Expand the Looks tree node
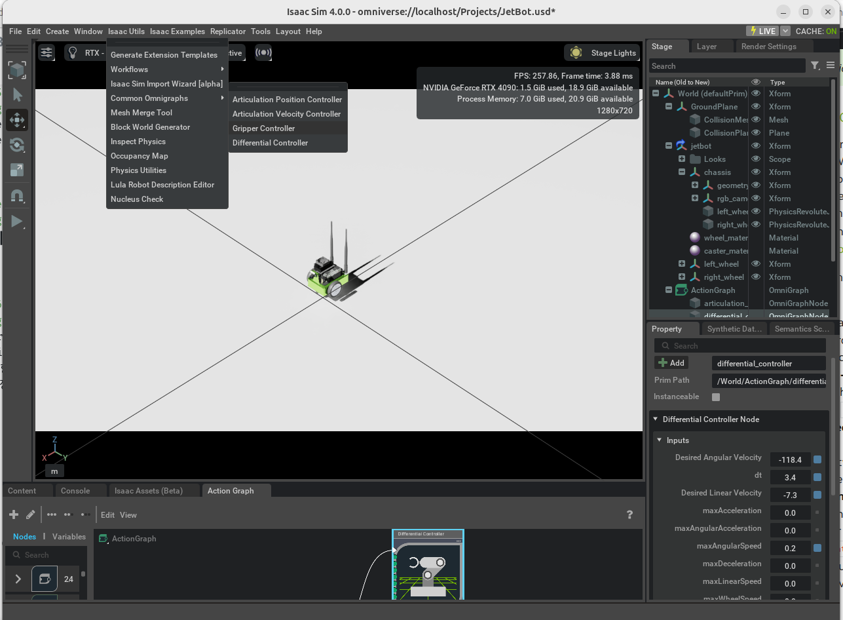This screenshot has height=620, width=843. coord(682,159)
